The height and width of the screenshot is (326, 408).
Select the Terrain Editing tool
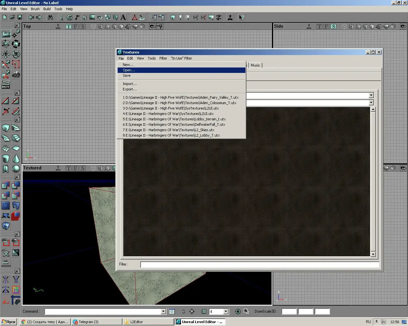click(16, 74)
